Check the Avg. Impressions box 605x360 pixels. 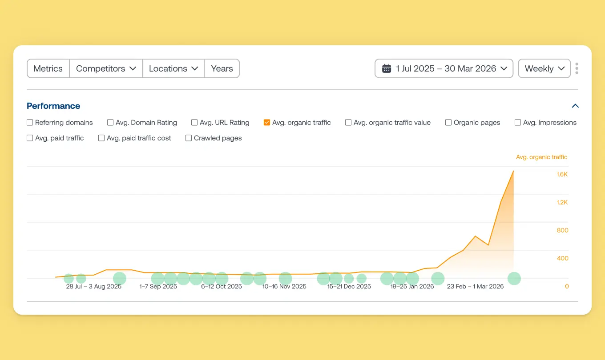click(518, 122)
